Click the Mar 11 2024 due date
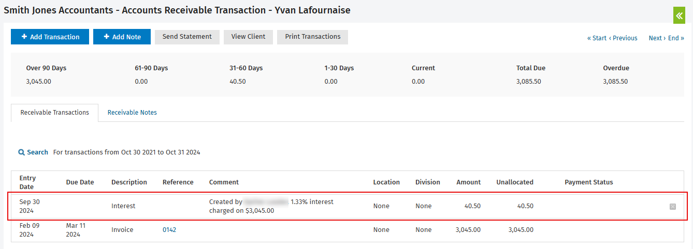 [76, 230]
